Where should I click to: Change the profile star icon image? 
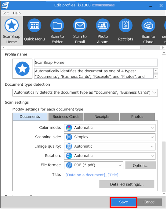(x=22, y=69)
